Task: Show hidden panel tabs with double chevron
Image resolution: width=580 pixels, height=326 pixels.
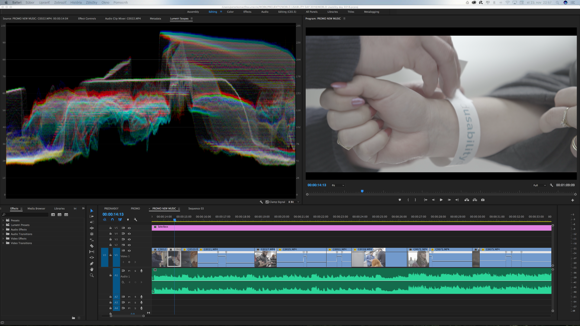Action: pos(83,208)
